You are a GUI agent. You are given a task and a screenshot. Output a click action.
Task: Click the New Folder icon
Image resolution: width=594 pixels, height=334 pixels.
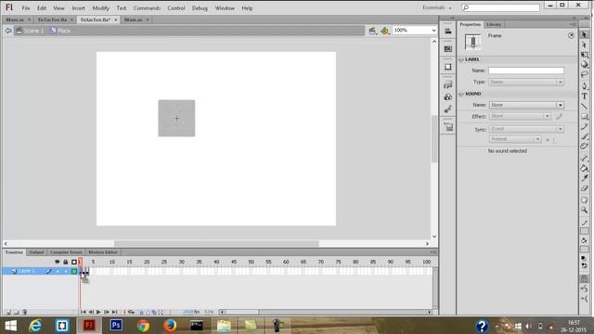(17, 312)
